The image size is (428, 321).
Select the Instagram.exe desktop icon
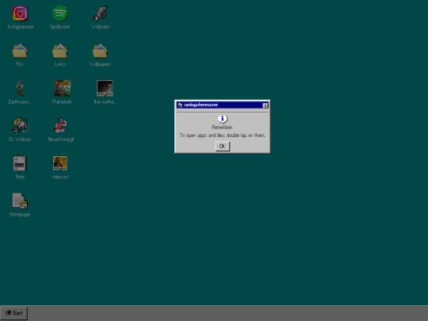(x=20, y=13)
